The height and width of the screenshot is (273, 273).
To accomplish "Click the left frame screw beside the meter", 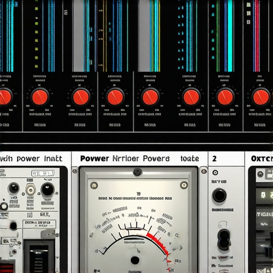I will [75, 171].
